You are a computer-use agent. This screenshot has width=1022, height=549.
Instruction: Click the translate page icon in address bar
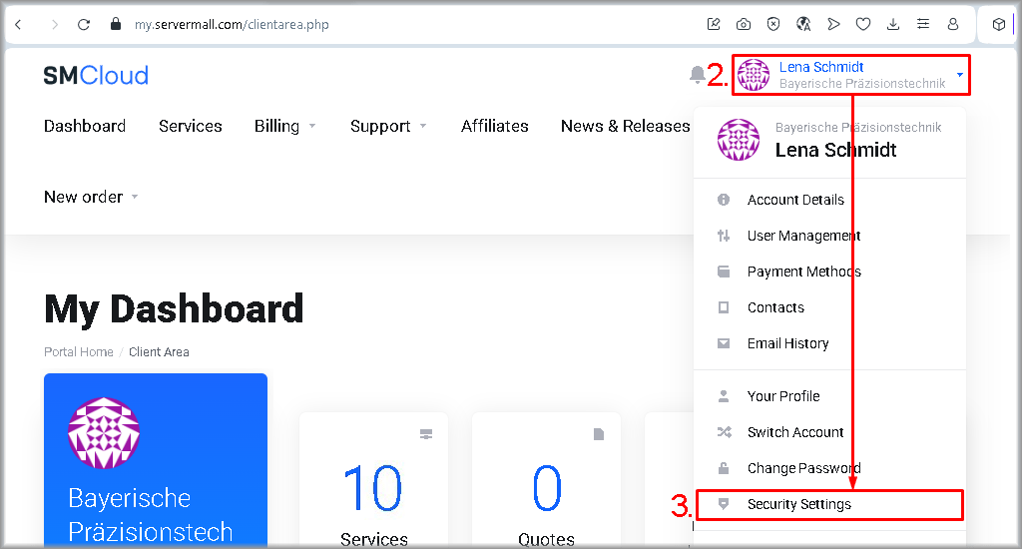803,24
